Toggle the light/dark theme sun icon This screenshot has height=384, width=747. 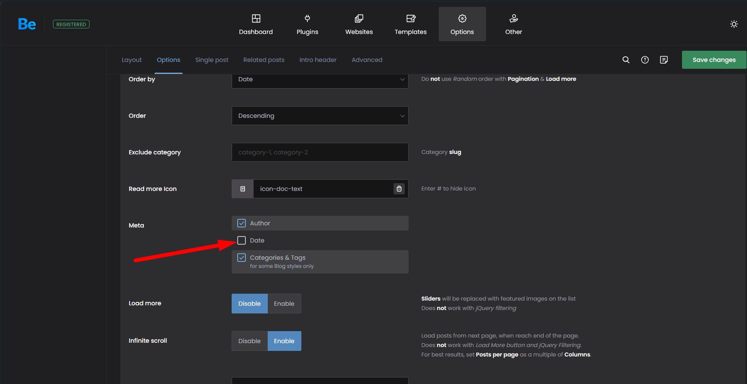click(734, 24)
